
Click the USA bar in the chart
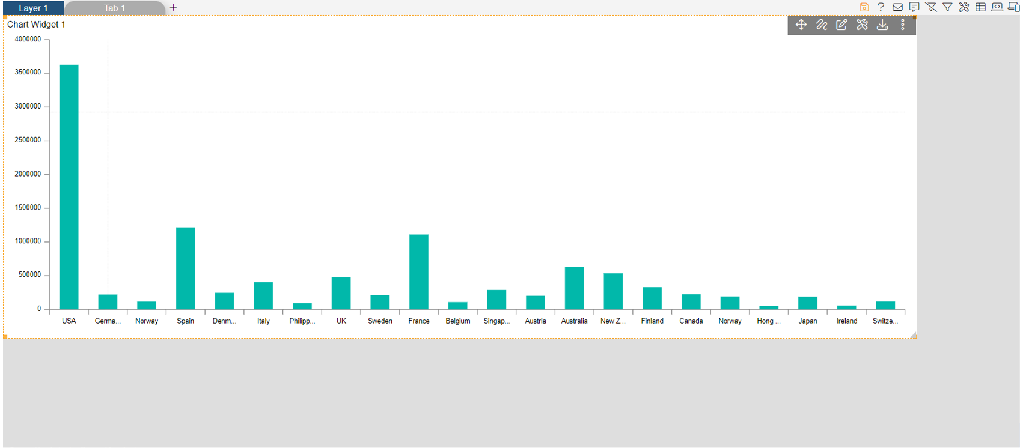coord(69,187)
